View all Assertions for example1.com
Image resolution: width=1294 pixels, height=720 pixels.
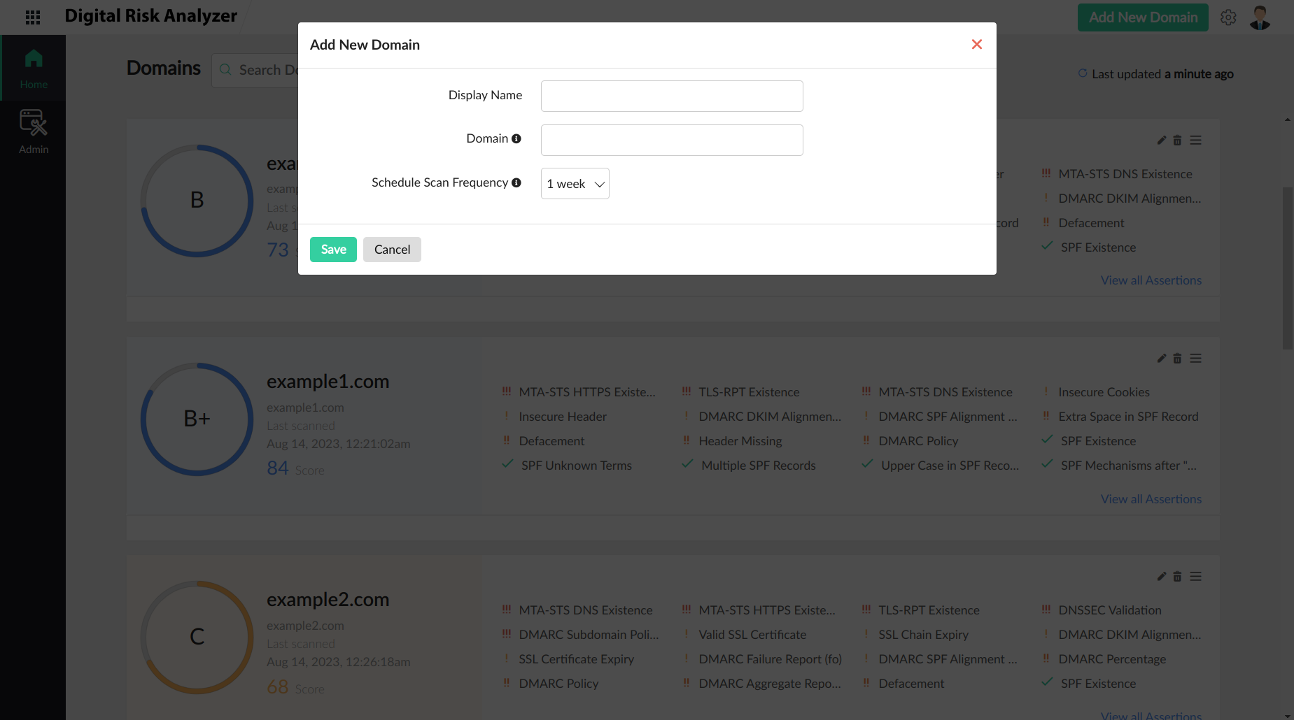[x=1151, y=499]
